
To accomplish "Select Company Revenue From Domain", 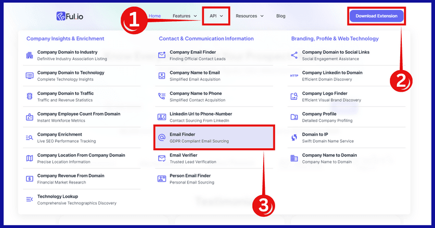I will [71, 176].
